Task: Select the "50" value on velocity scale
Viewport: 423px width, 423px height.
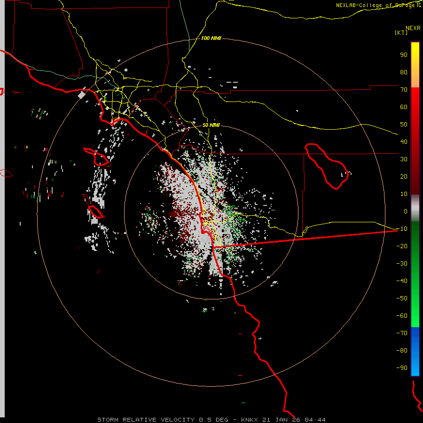Action: [x=404, y=125]
